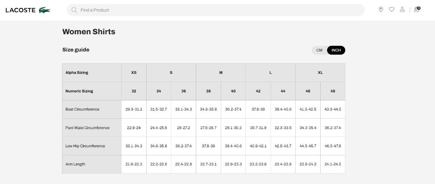
Task: Click the Low Hip Circumference row label
Action: [85, 146]
